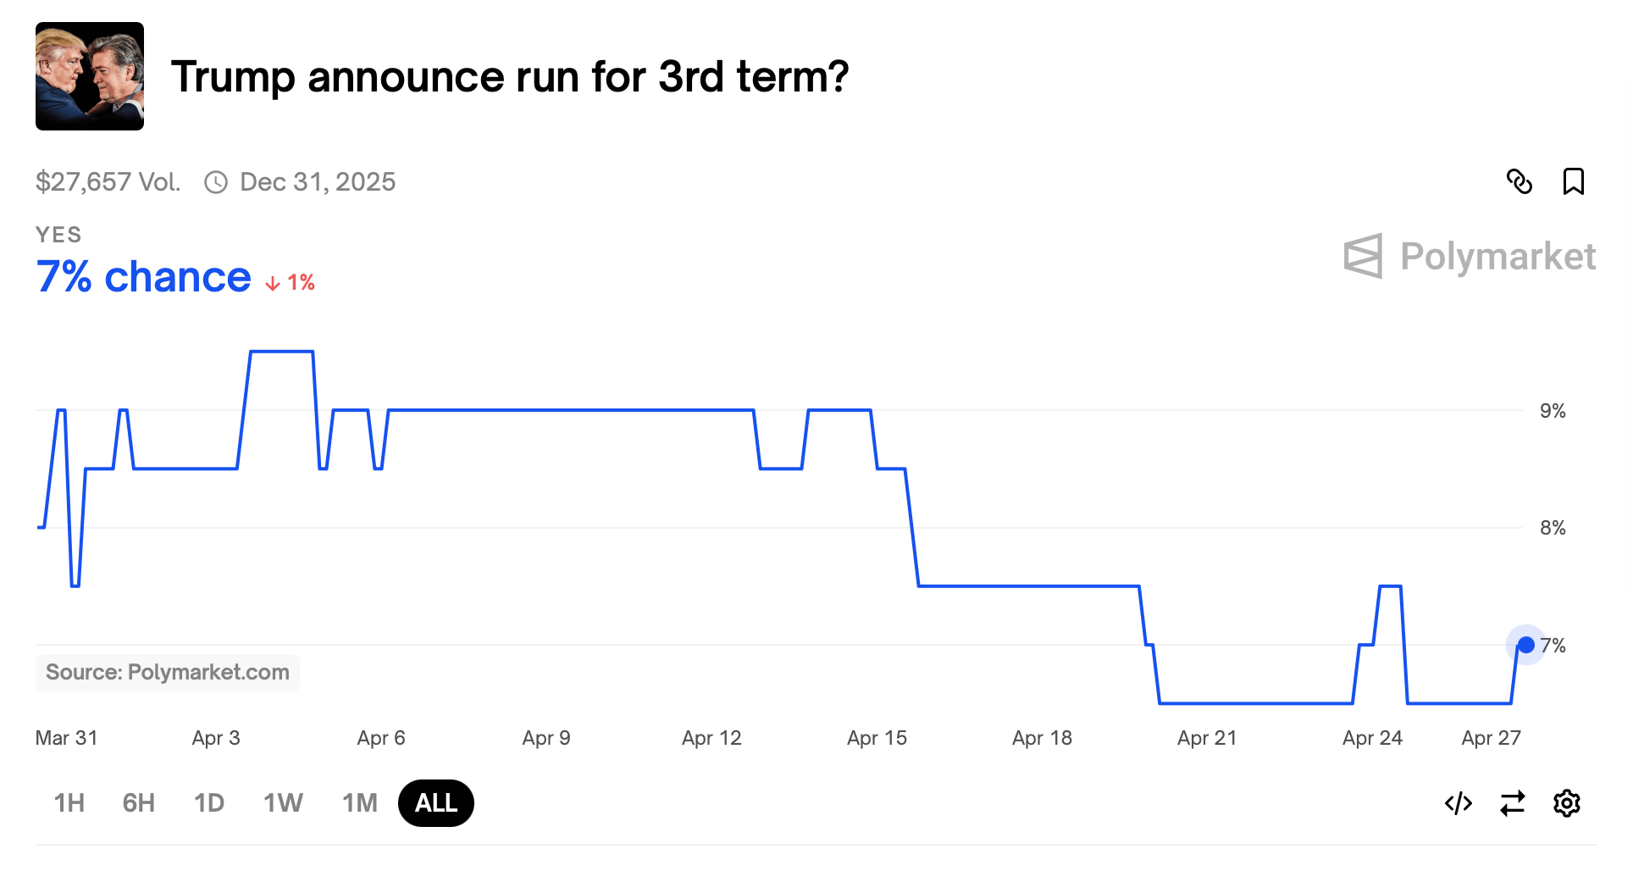The width and height of the screenshot is (1633, 871).
Task: Click the current 7% chart data point
Action: [x=1526, y=646]
